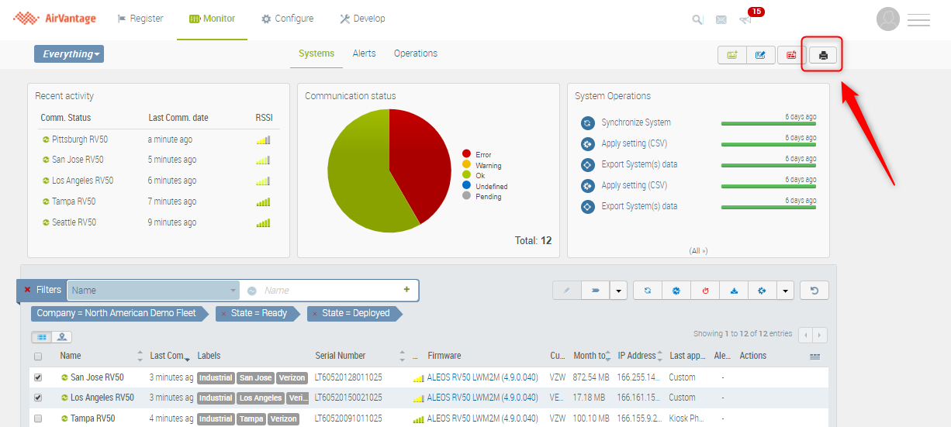Open the Alerts tab

click(x=364, y=53)
